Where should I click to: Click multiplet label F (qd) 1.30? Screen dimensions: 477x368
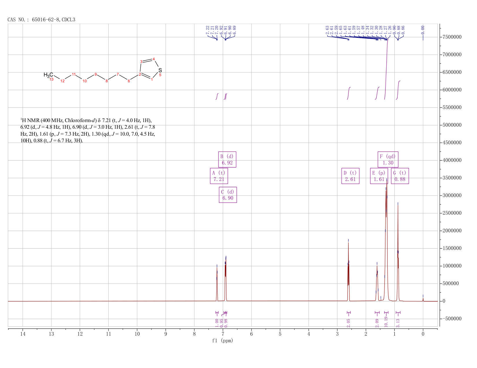coord(388,160)
